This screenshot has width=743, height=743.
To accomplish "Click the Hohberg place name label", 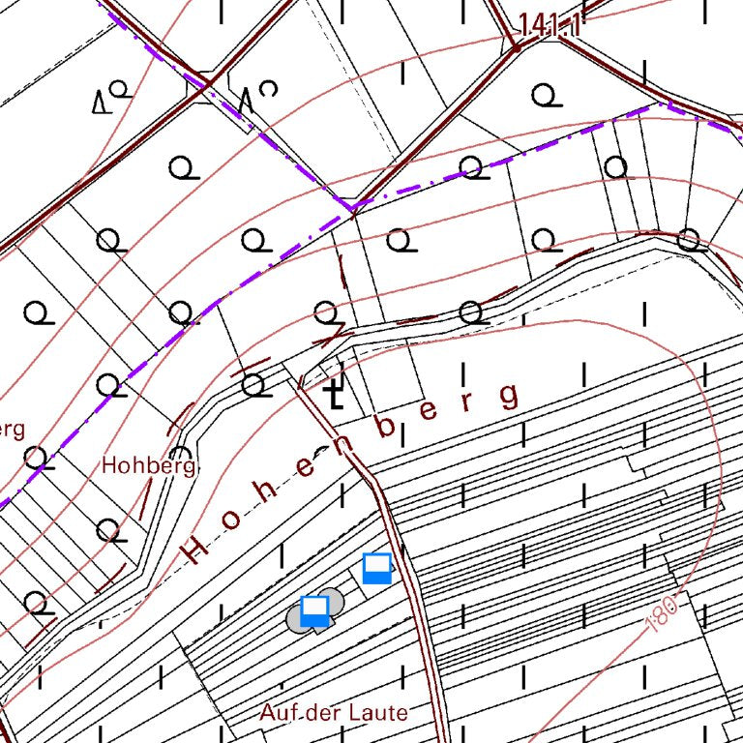I will tap(148, 466).
